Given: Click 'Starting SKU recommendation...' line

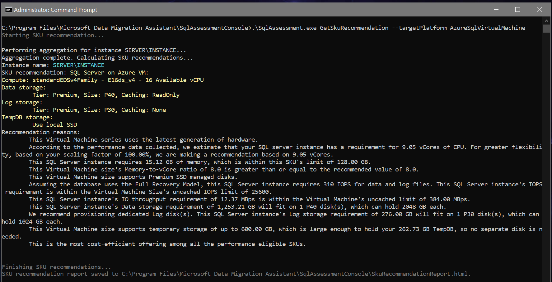Looking at the screenshot, I should point(53,35).
